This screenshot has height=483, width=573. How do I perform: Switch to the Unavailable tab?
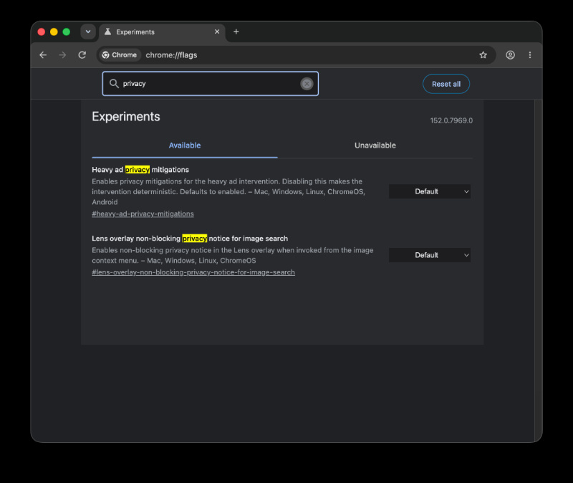375,145
